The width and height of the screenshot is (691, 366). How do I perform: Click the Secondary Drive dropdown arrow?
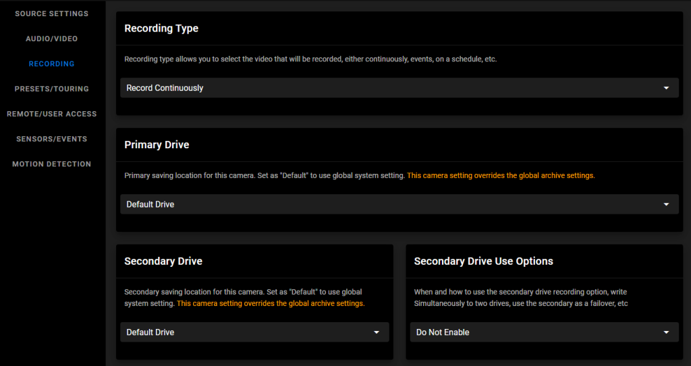point(377,332)
